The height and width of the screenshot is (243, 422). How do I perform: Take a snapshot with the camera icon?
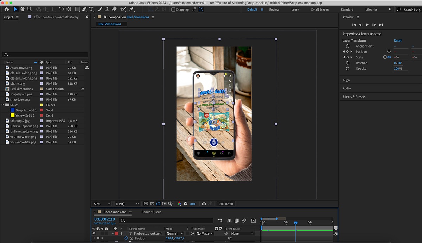pyautogui.click(x=204, y=204)
